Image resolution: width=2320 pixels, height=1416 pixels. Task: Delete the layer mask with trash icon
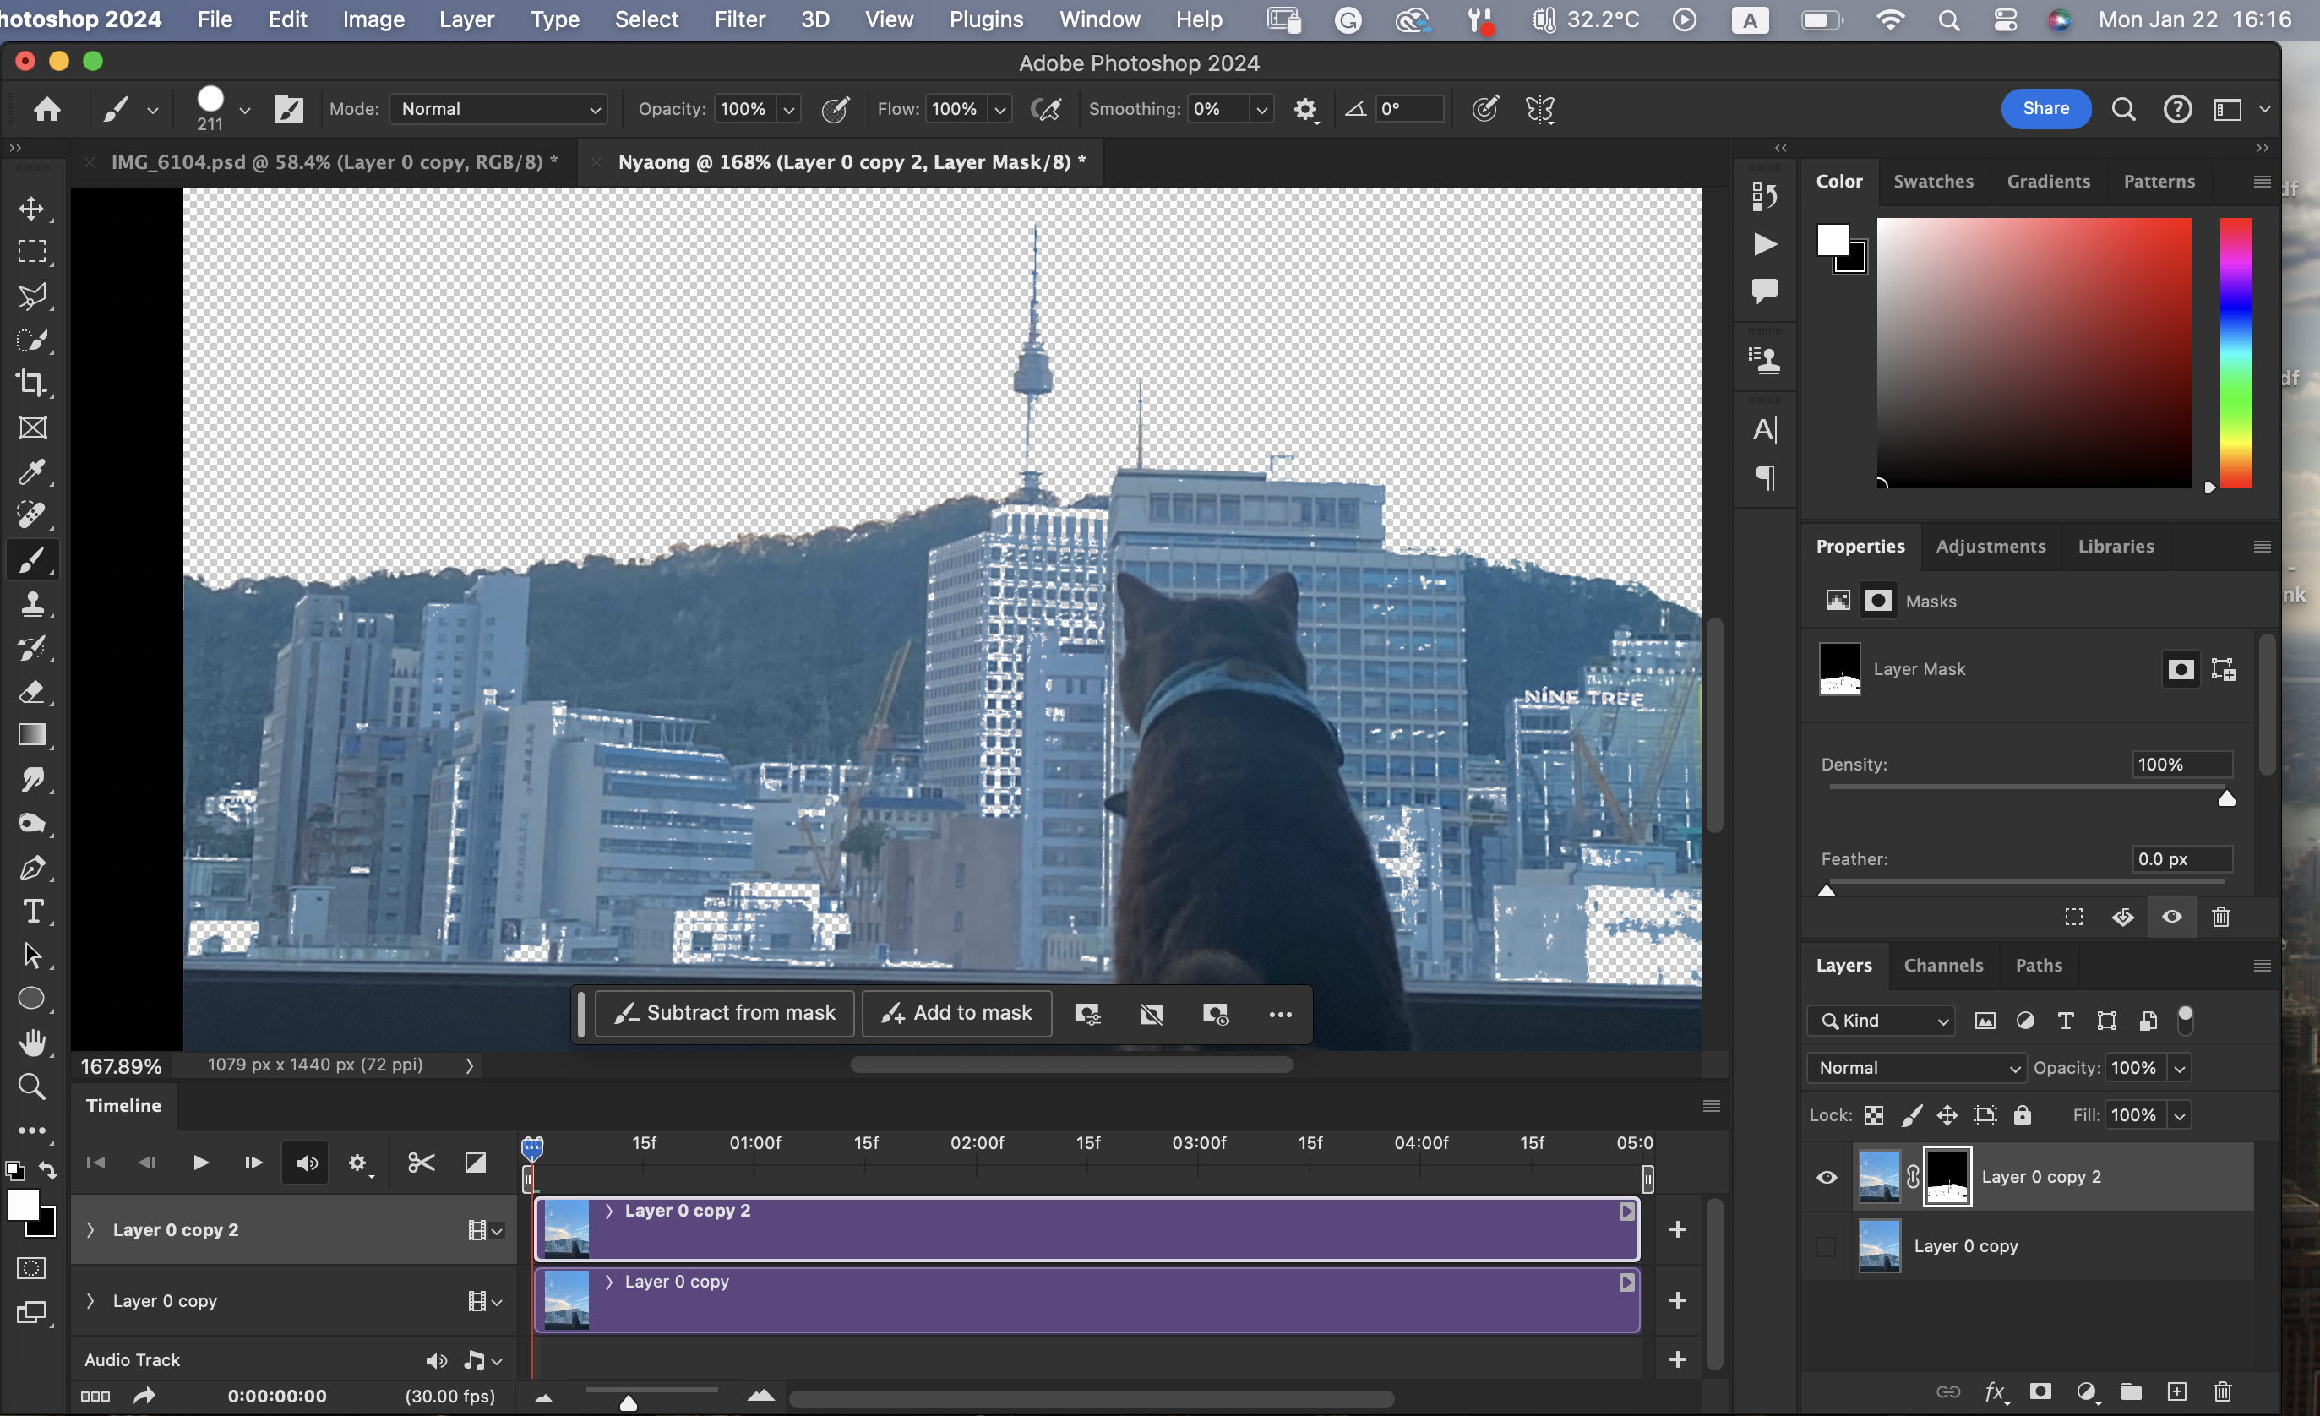coord(2220,917)
